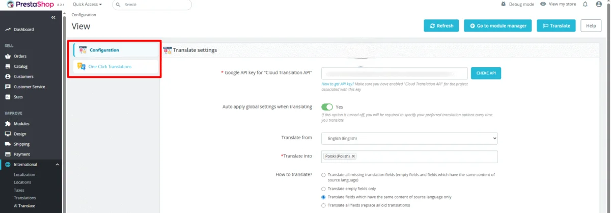611x213 pixels.
Task: Toggle Auto apply global settings switch
Action: pyautogui.click(x=327, y=107)
